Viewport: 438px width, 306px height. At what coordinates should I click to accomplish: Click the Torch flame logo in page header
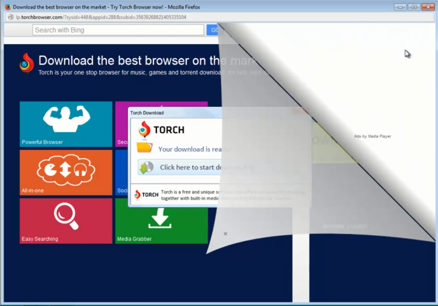27,63
